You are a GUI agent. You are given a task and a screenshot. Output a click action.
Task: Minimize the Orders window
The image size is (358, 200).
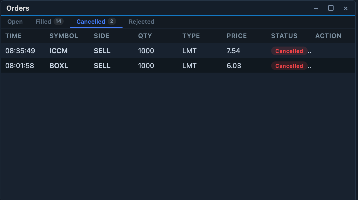[316, 8]
